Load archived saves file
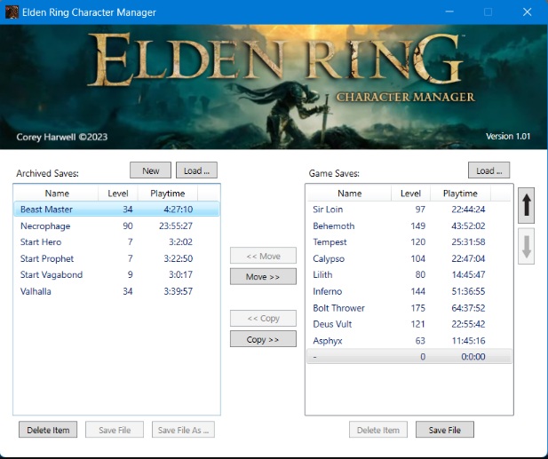This screenshot has height=459, width=548. click(196, 170)
